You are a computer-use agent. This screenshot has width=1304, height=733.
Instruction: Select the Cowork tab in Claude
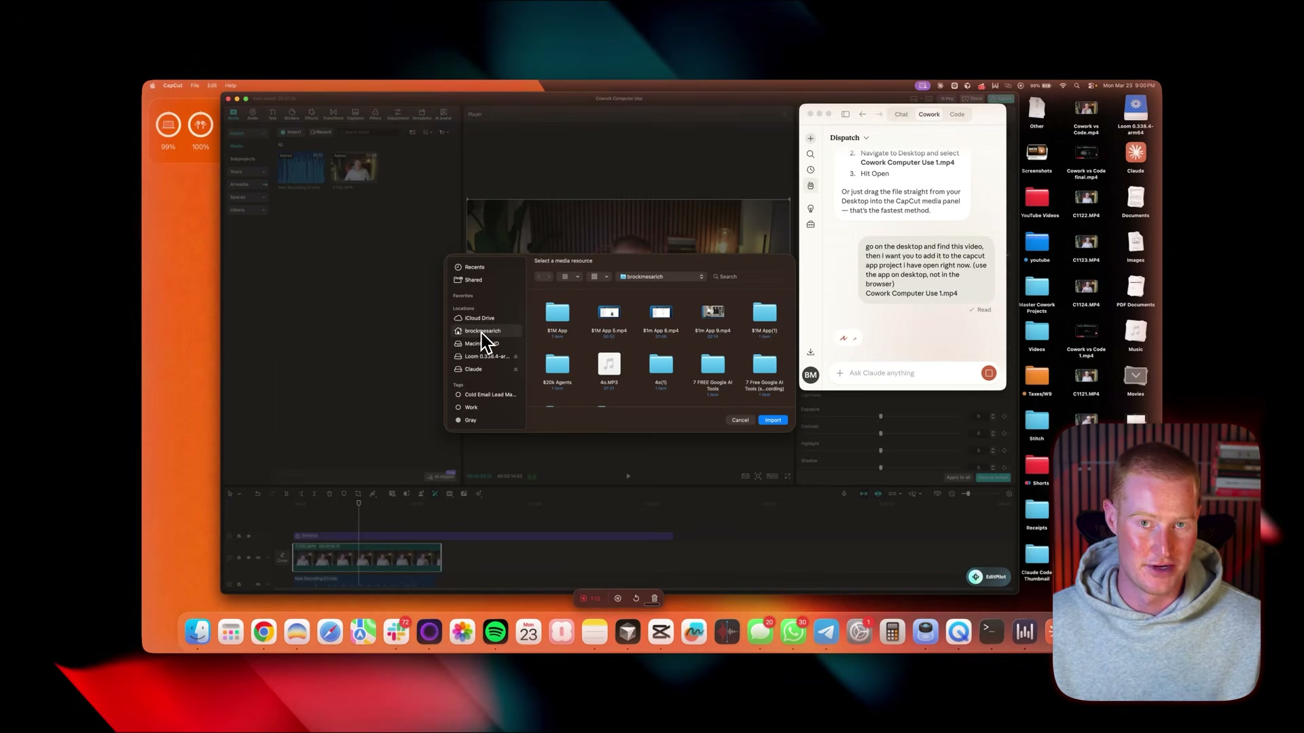point(929,115)
